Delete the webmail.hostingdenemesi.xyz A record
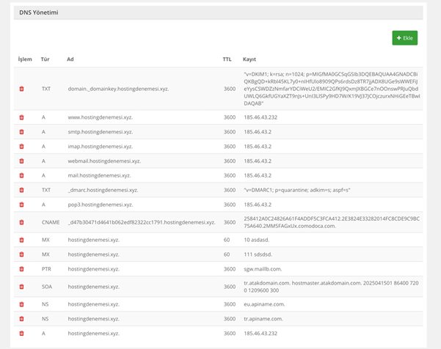This screenshot has width=441, height=349. (21, 161)
